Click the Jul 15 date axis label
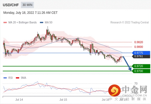The width and height of the screenshot is (151, 104). (63, 100)
